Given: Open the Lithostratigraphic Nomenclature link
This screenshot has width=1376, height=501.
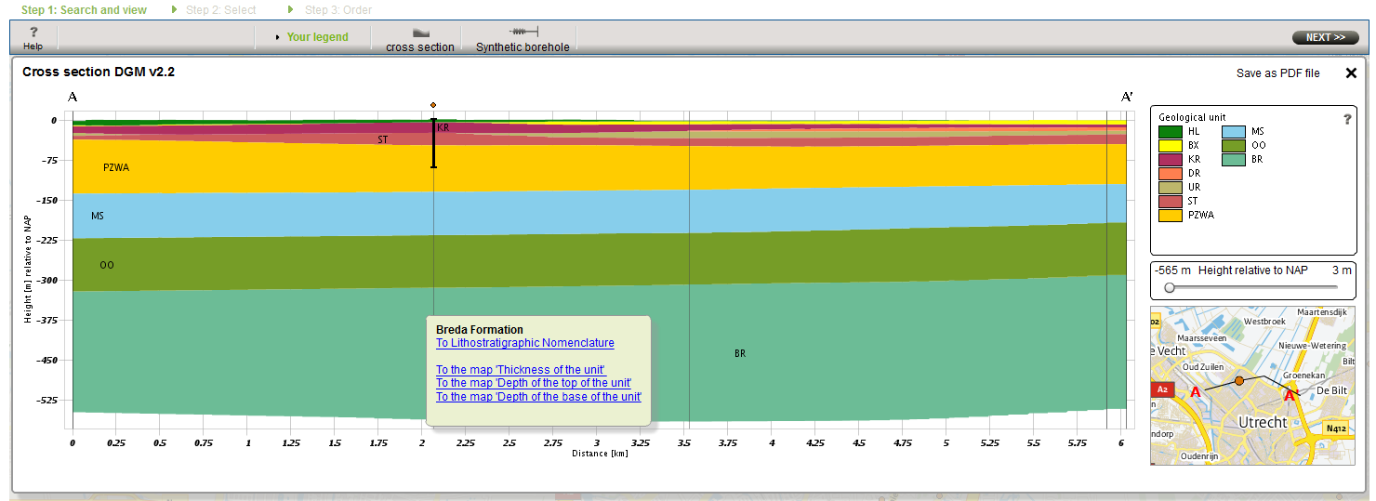Looking at the screenshot, I should (x=524, y=343).
